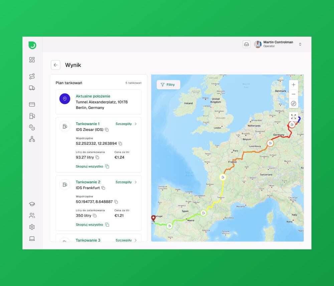Screen dimensions: 334x286
Task: Open the payment card sidebar icon
Action: [32, 104]
